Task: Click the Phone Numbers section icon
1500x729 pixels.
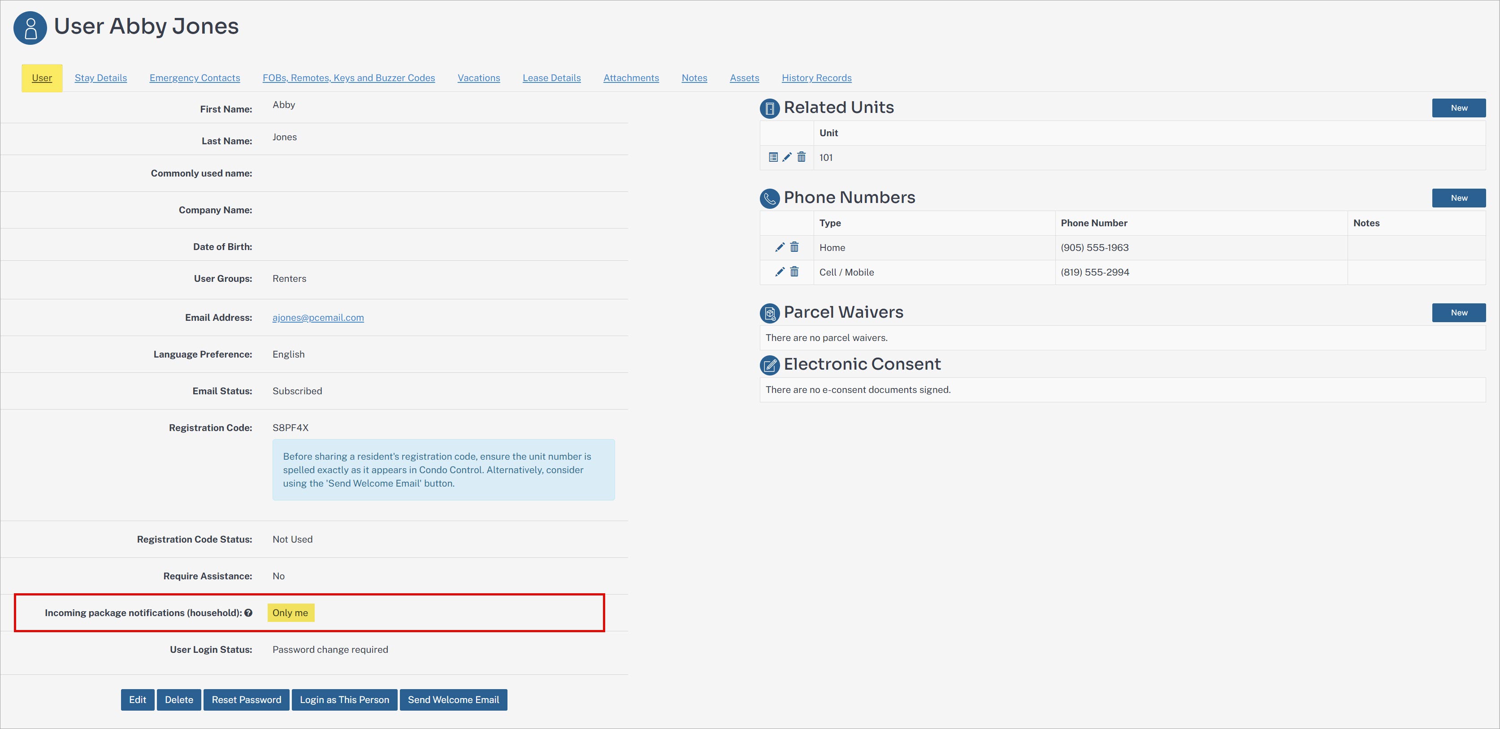Action: pyautogui.click(x=769, y=199)
